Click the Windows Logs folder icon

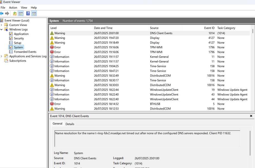click(x=6, y=29)
